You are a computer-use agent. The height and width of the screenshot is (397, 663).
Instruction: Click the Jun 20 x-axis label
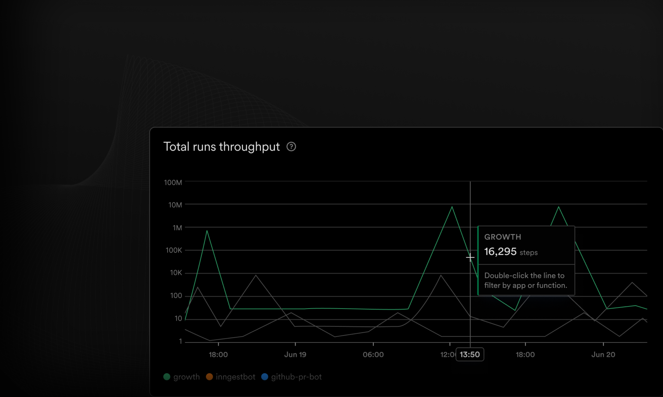click(603, 354)
